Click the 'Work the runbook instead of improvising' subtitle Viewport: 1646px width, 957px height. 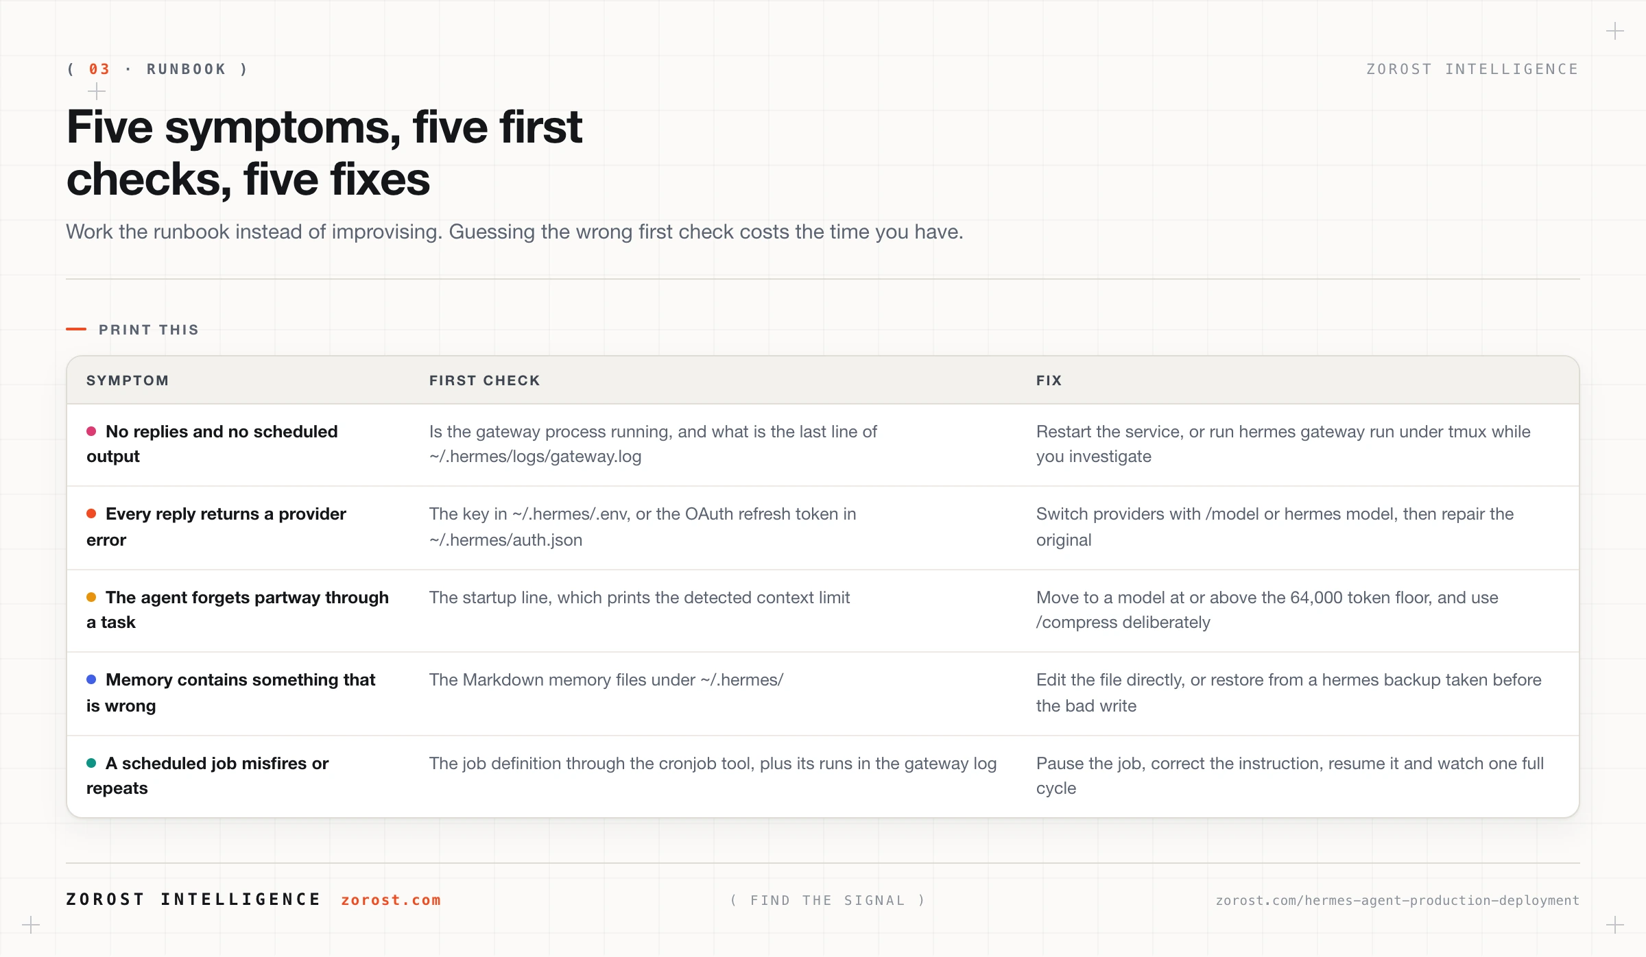tap(514, 232)
